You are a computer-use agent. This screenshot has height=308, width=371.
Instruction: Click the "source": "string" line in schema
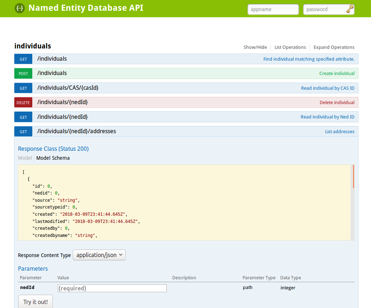(x=56, y=200)
